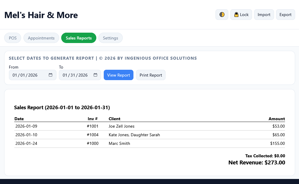This screenshot has height=184, width=299.
Task: Click the Mel's Hair & More title
Action: tap(41, 15)
